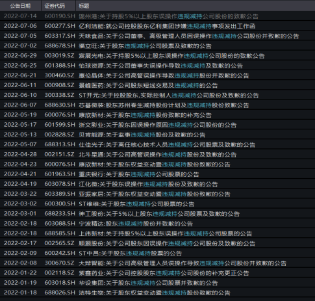This screenshot has width=315, height=301.
Task: Select stock code 601599.SH
Action: click(60, 125)
